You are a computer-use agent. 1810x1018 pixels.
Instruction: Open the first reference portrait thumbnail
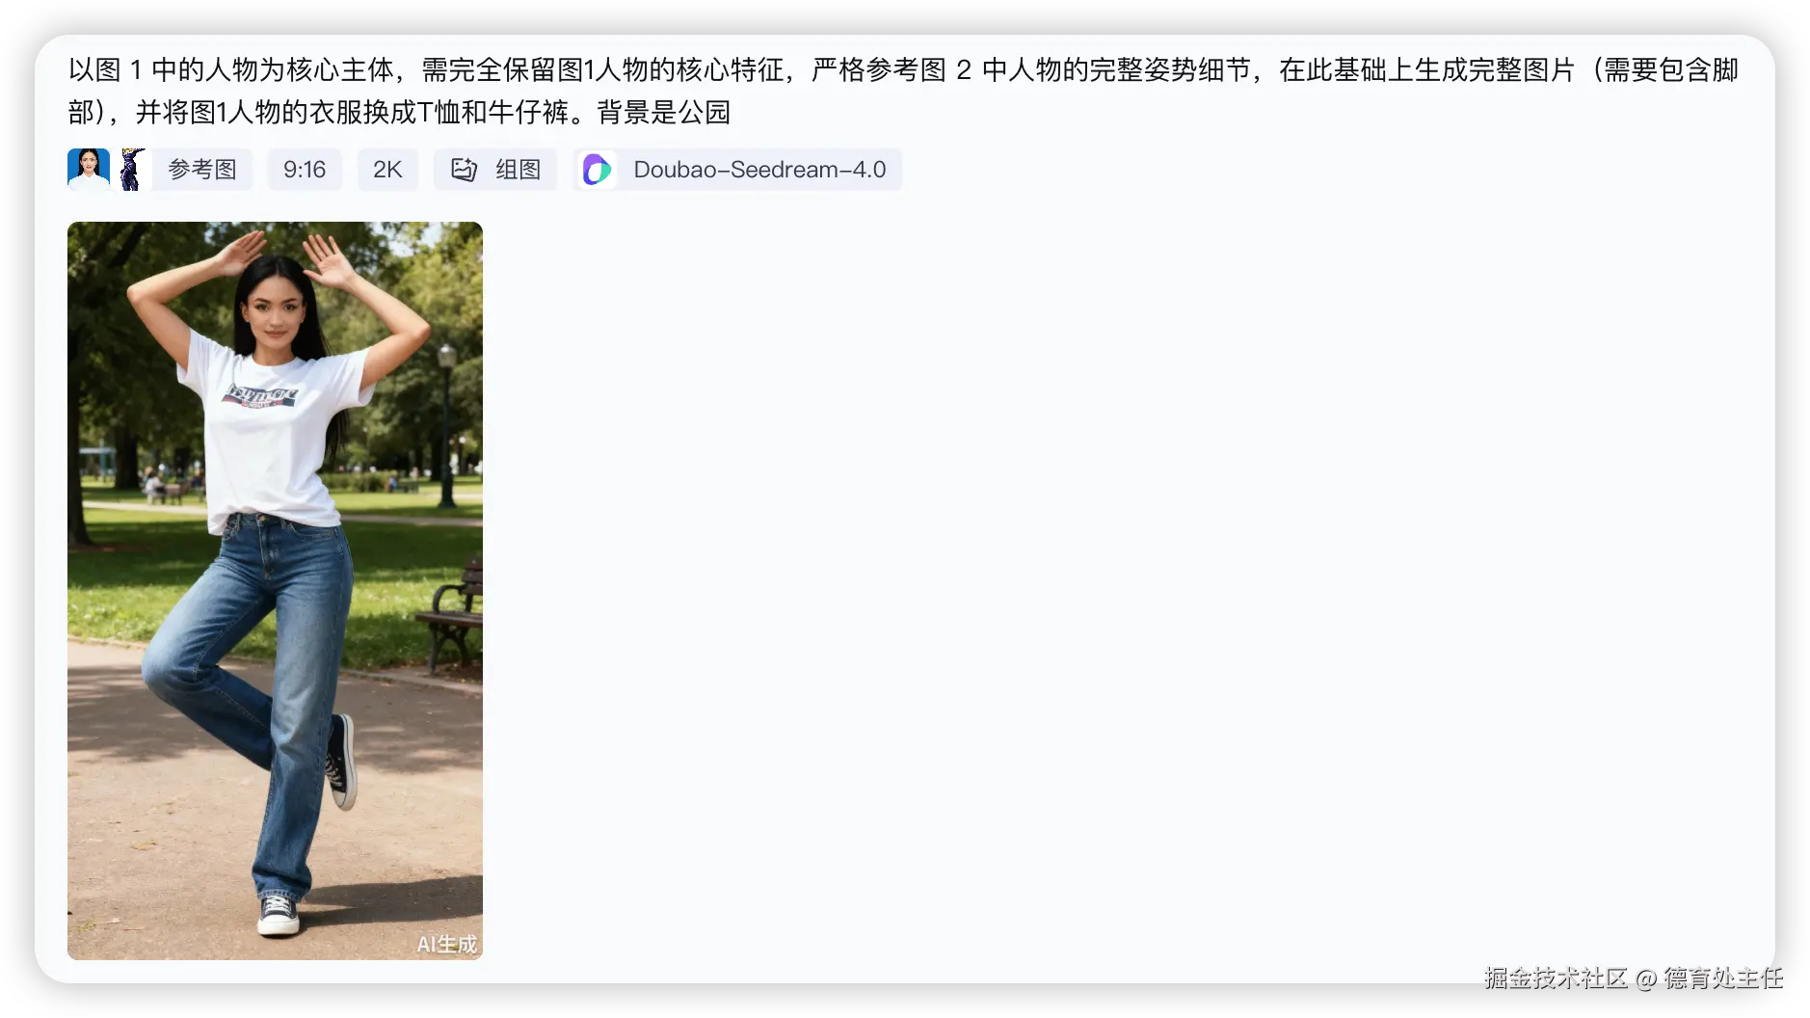[89, 170]
